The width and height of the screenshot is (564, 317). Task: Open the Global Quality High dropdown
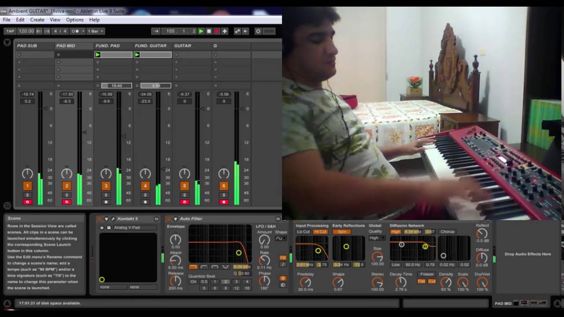pyautogui.click(x=377, y=238)
